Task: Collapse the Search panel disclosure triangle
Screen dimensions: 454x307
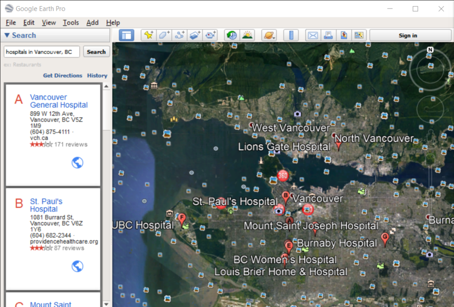Action: 6,35
